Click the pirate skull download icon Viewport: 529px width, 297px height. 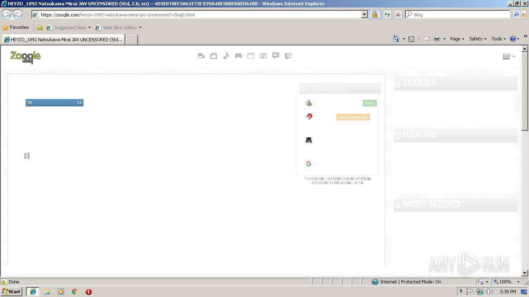pos(309,140)
